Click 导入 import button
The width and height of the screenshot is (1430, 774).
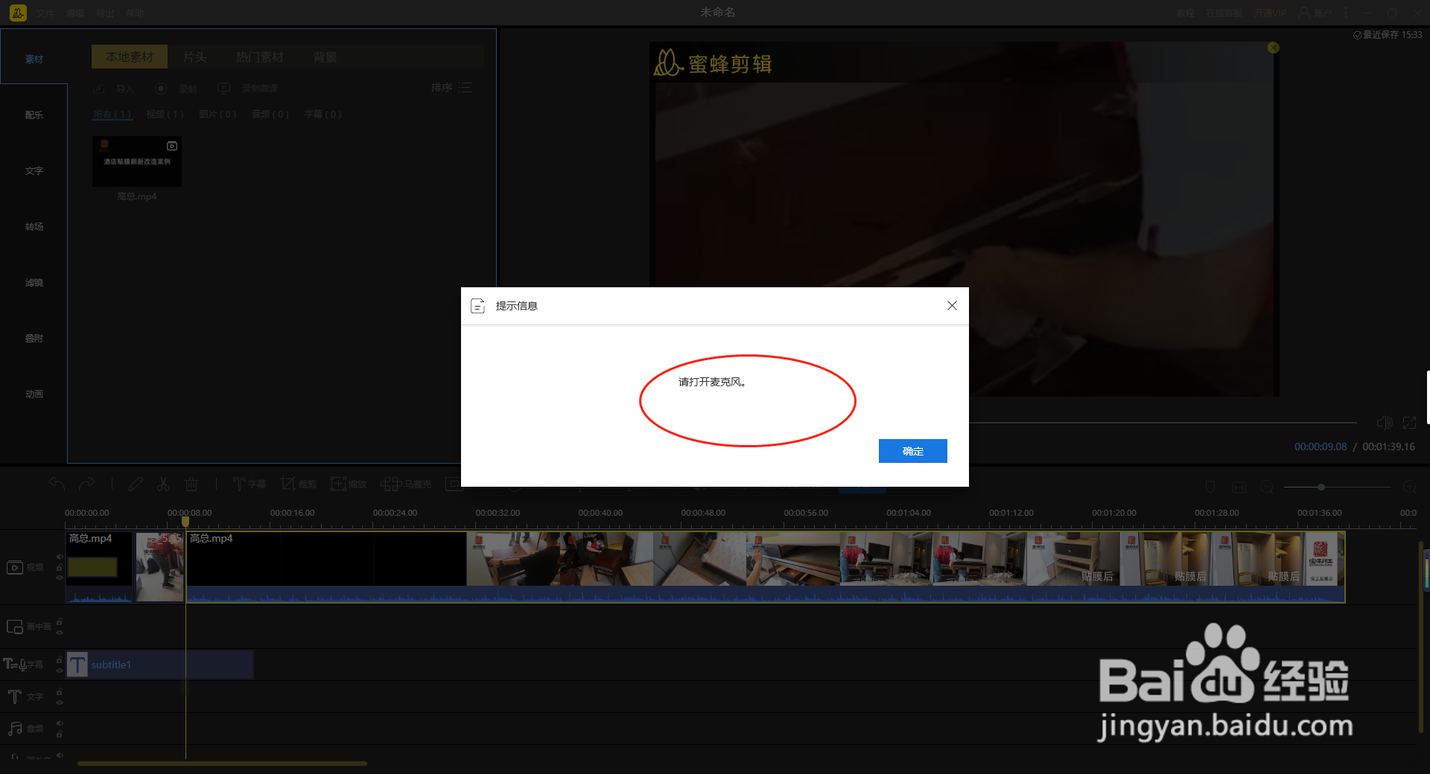click(x=114, y=89)
